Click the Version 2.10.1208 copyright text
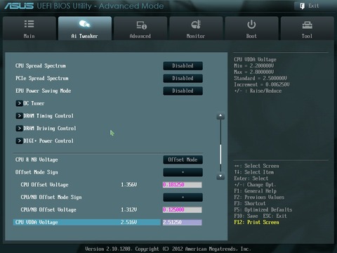337x253 pixels. pos(168,249)
